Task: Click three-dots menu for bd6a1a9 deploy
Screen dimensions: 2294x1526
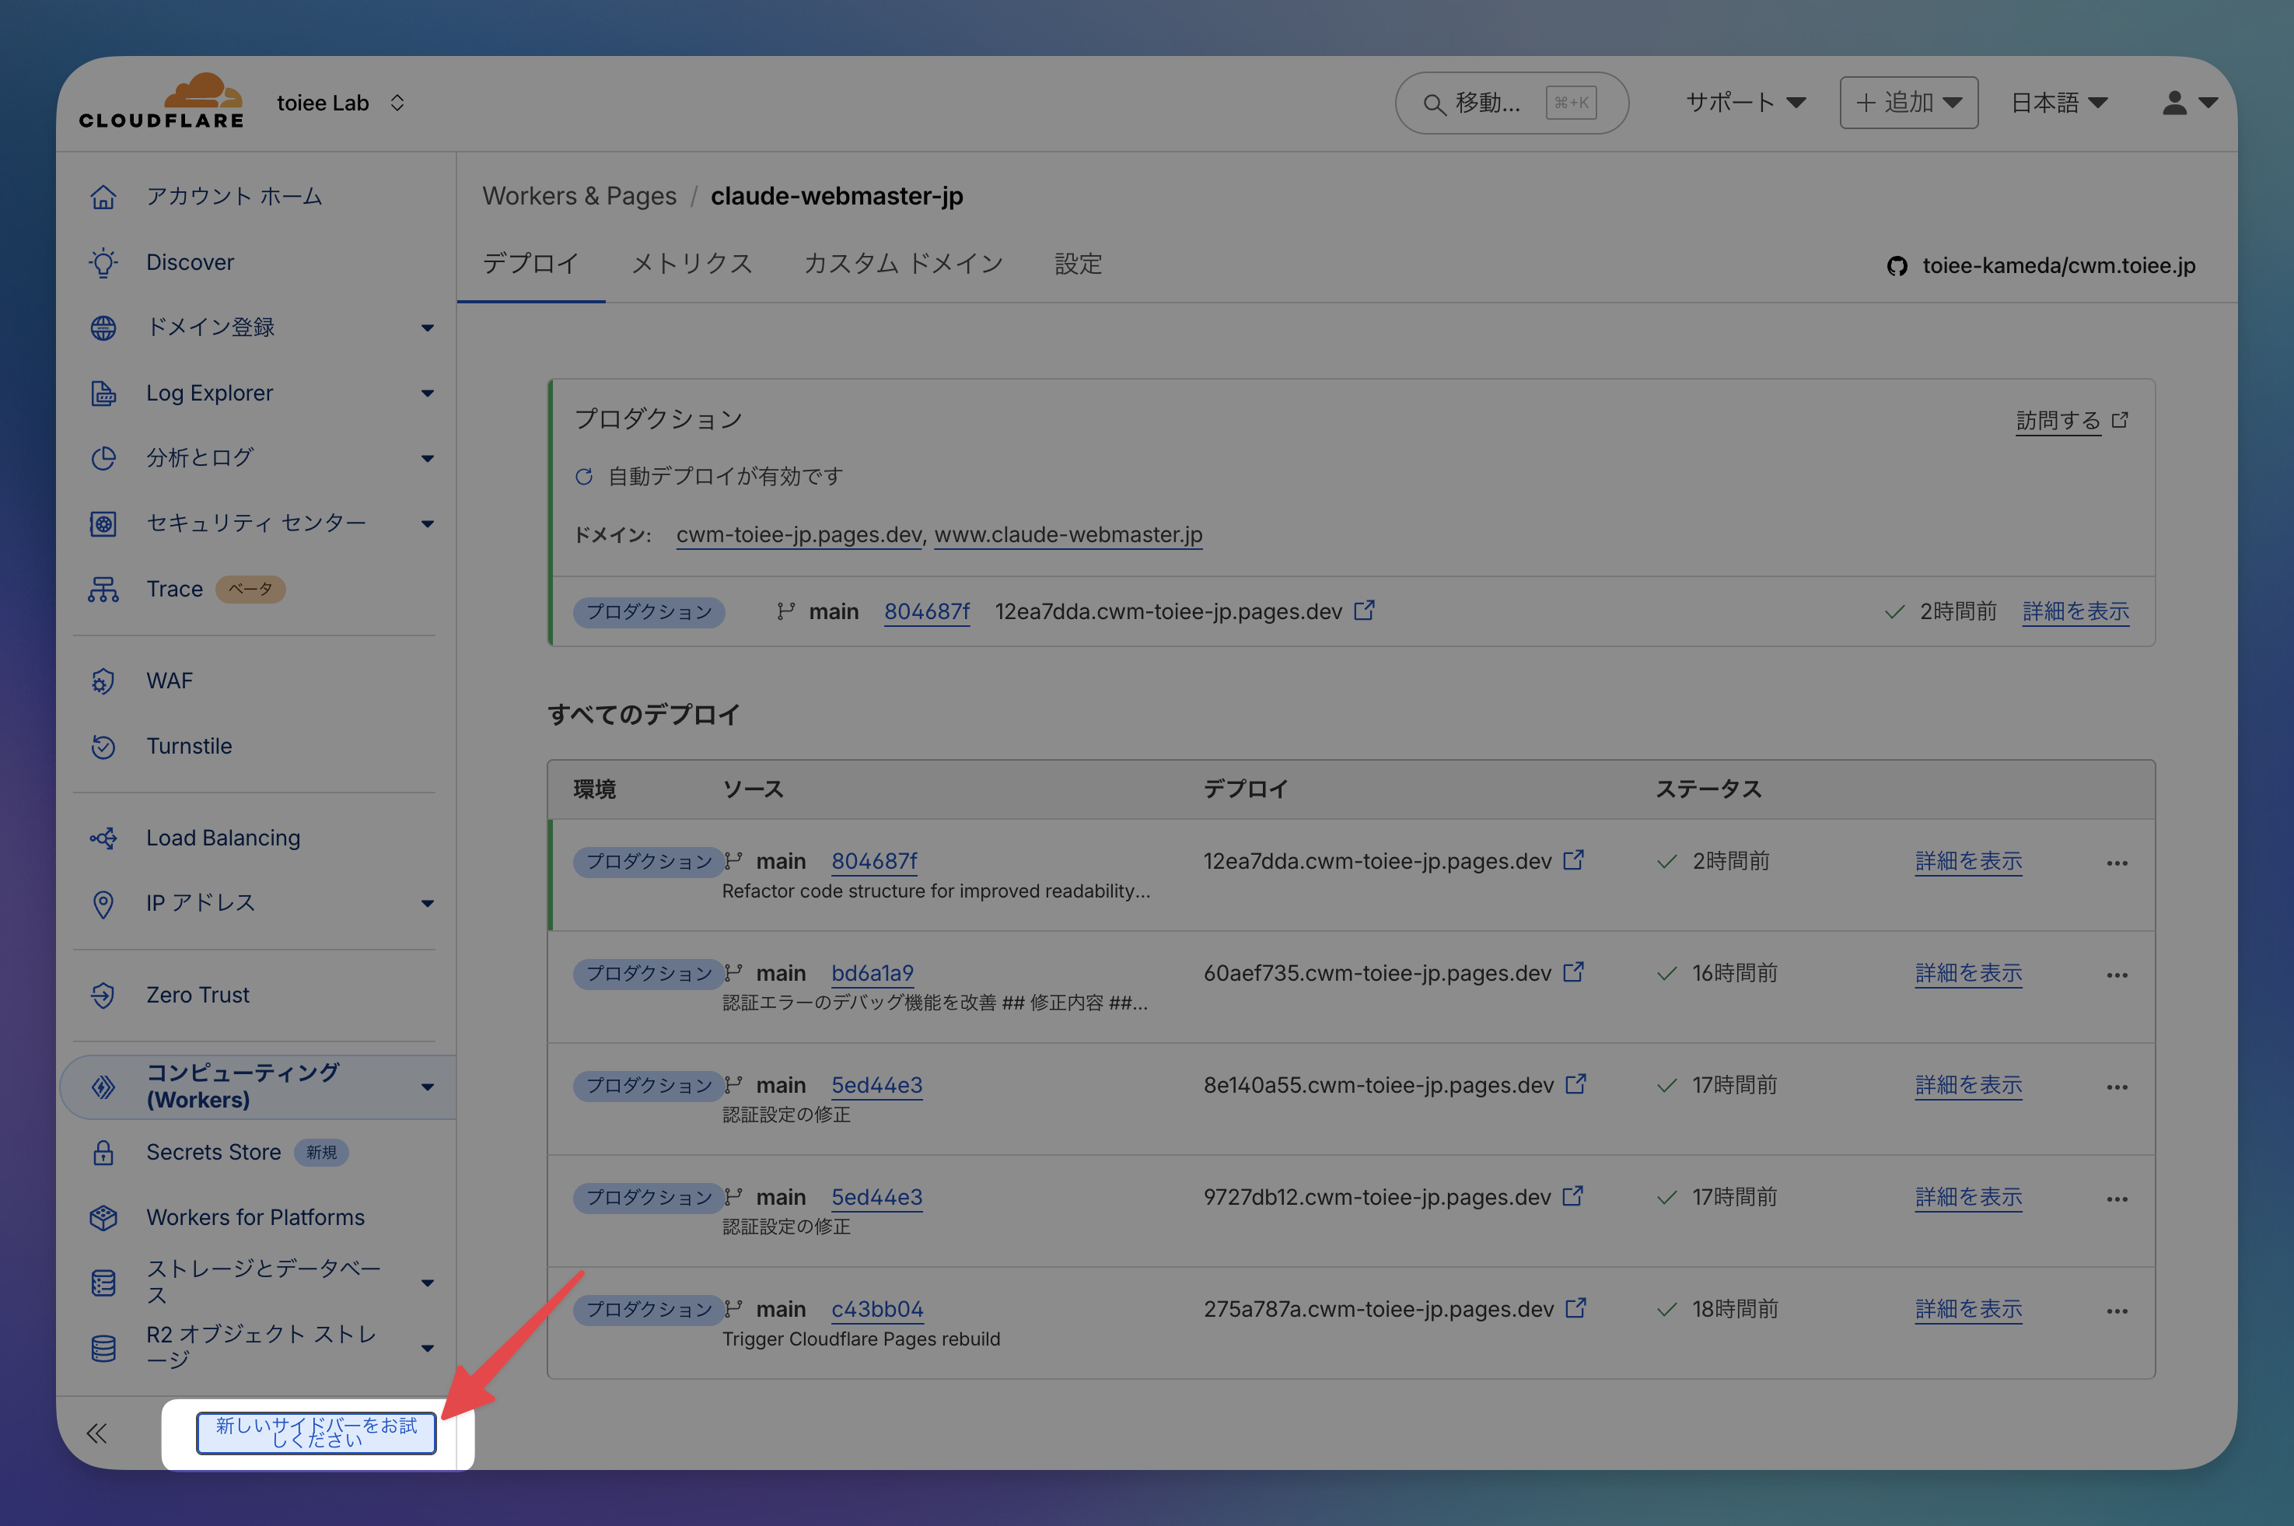Action: click(2116, 975)
